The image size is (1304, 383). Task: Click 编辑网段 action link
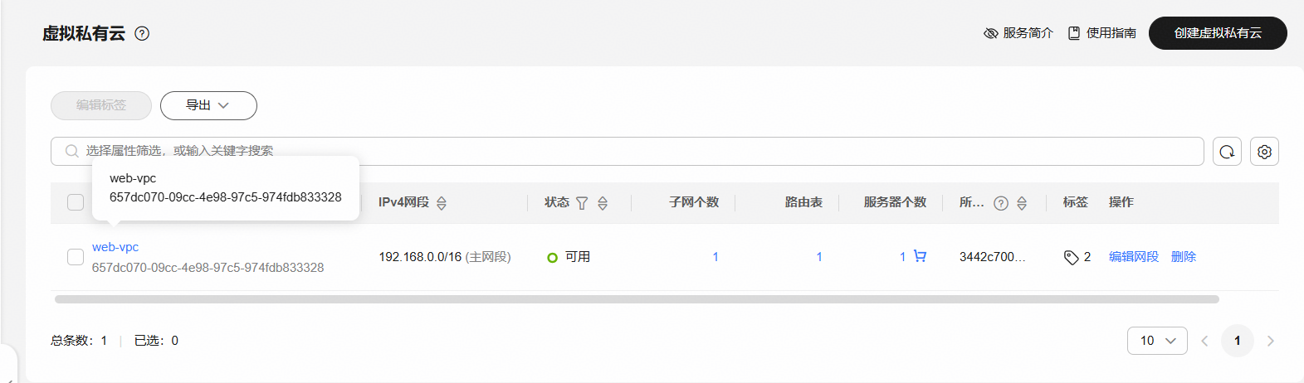1134,257
